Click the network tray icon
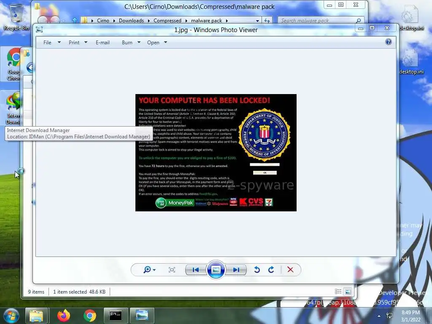Viewport: 432px width, 324px height. click(389, 316)
